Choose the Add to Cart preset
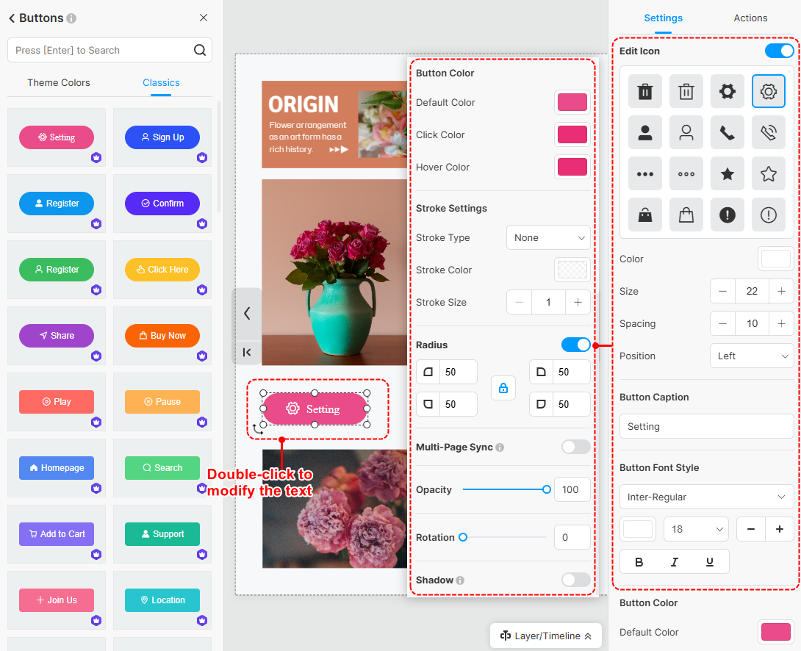This screenshot has width=801, height=651. coord(57,534)
